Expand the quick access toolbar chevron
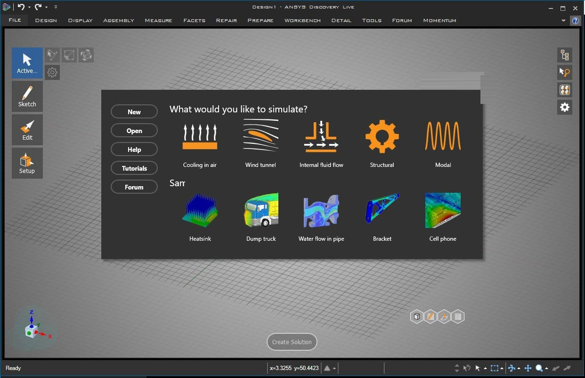Screen dimensions: 585x378 [x=55, y=7]
